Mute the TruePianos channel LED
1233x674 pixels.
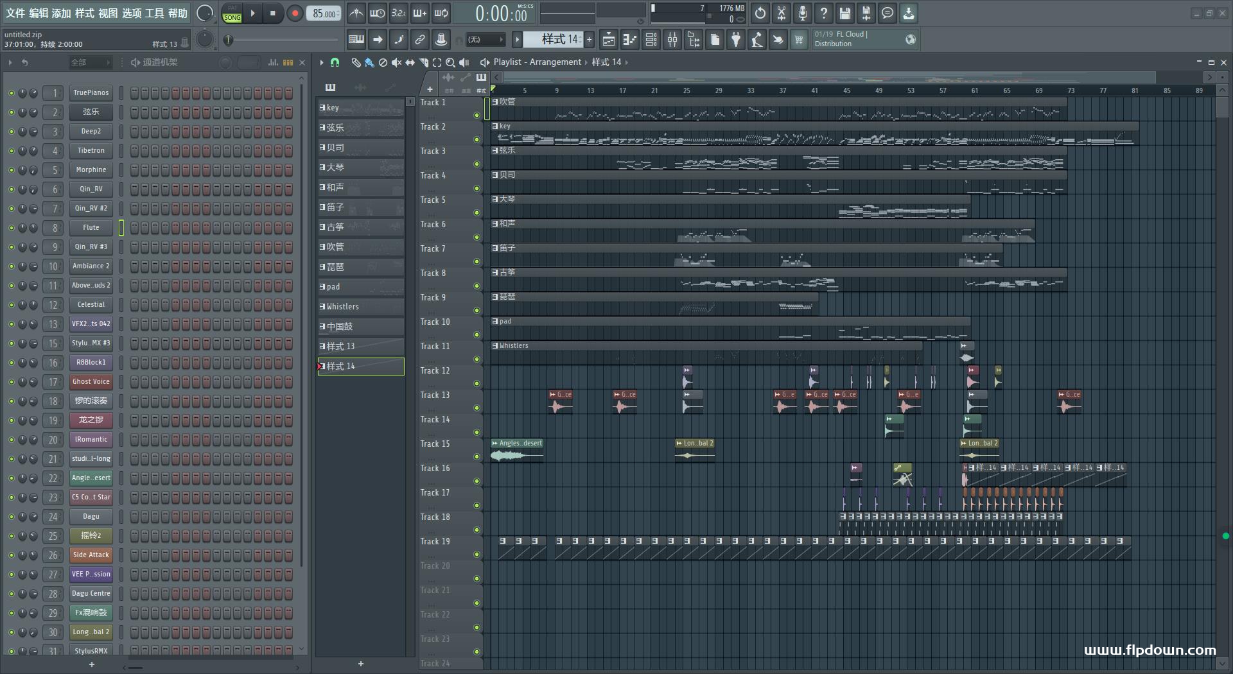click(x=11, y=93)
